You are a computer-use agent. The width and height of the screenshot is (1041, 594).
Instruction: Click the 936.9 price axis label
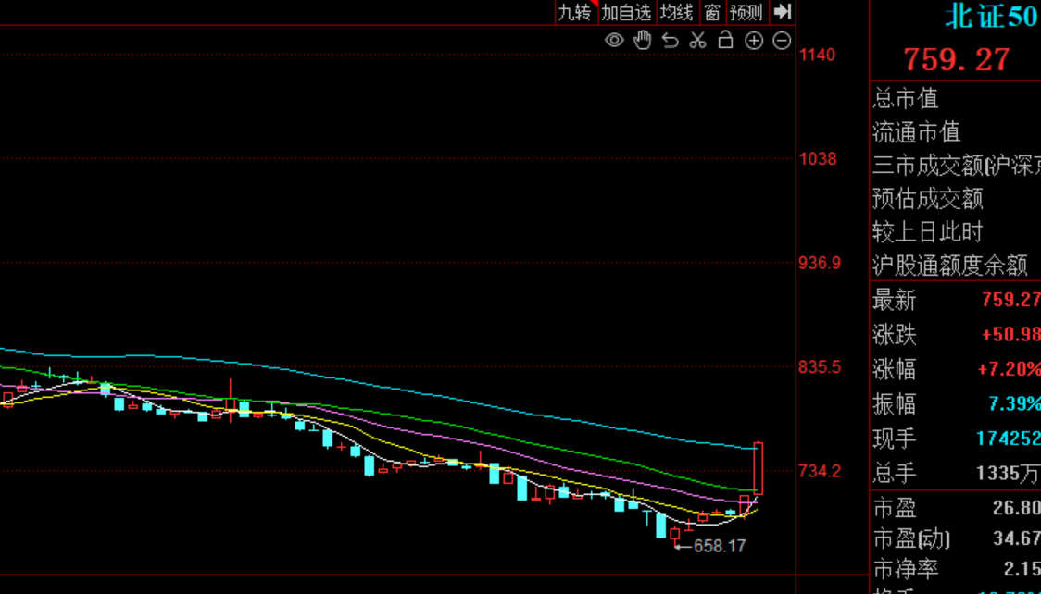[821, 263]
